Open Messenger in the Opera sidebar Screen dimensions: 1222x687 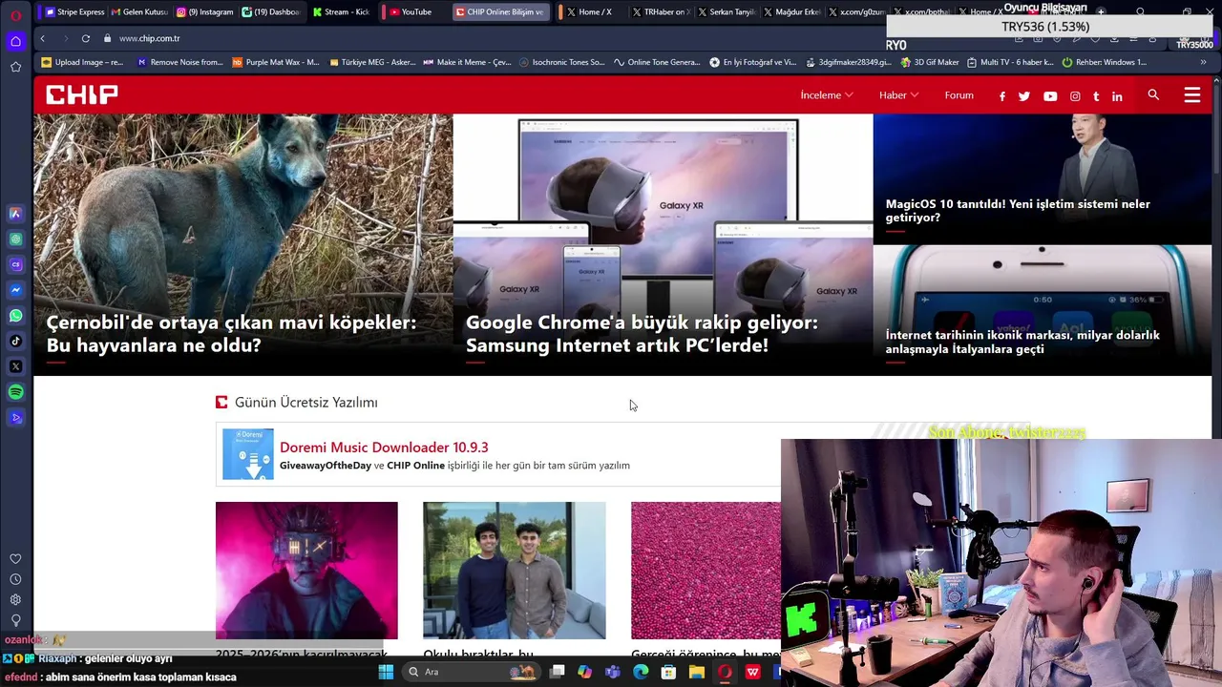point(15,290)
